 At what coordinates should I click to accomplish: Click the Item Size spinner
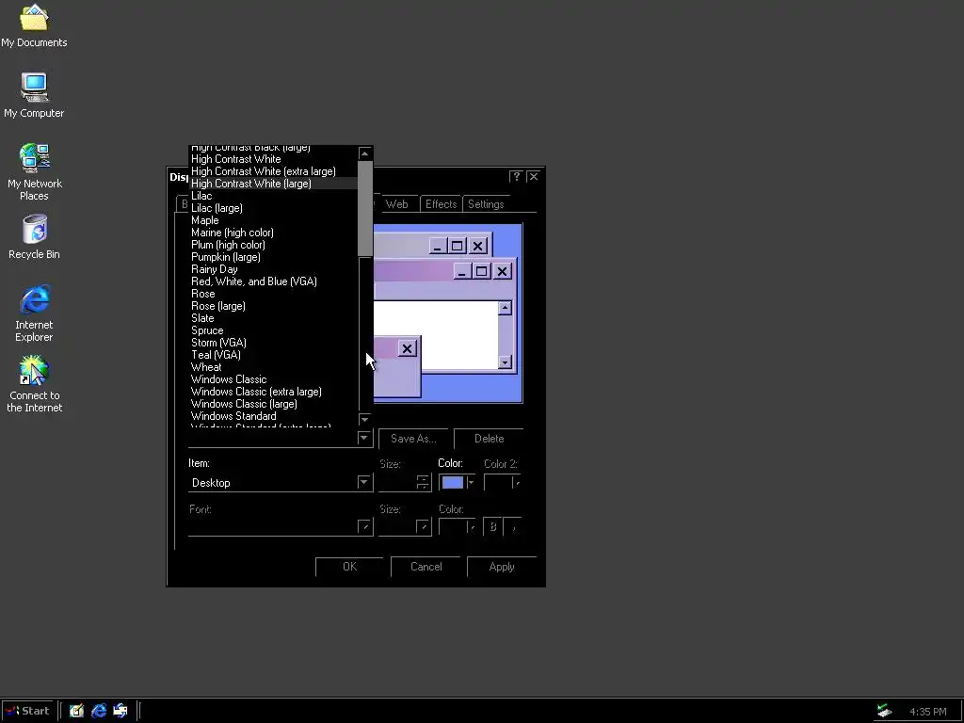pos(423,483)
